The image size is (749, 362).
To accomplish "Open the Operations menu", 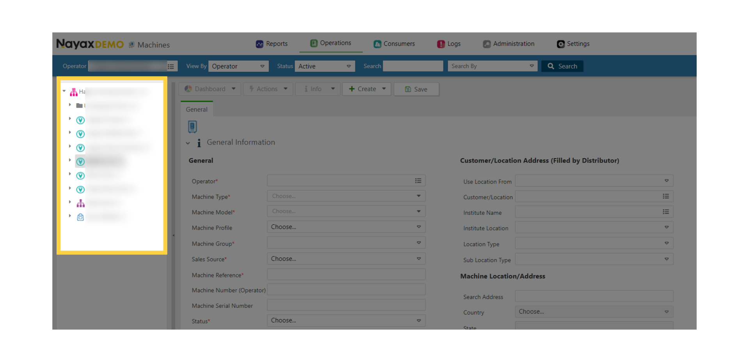I will coord(331,43).
